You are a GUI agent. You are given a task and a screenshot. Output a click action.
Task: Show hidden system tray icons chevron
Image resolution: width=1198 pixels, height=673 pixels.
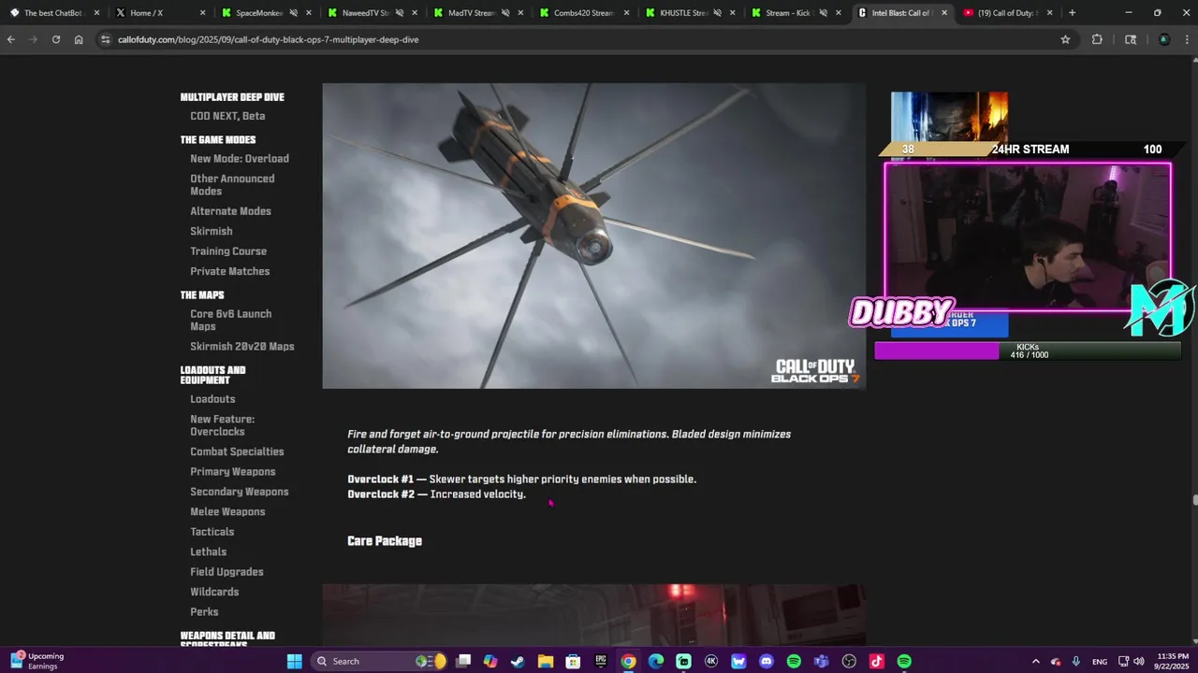(1036, 661)
